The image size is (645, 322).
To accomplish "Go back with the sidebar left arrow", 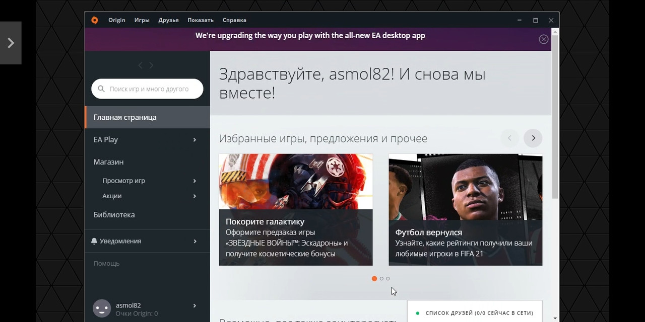I will click(x=140, y=65).
